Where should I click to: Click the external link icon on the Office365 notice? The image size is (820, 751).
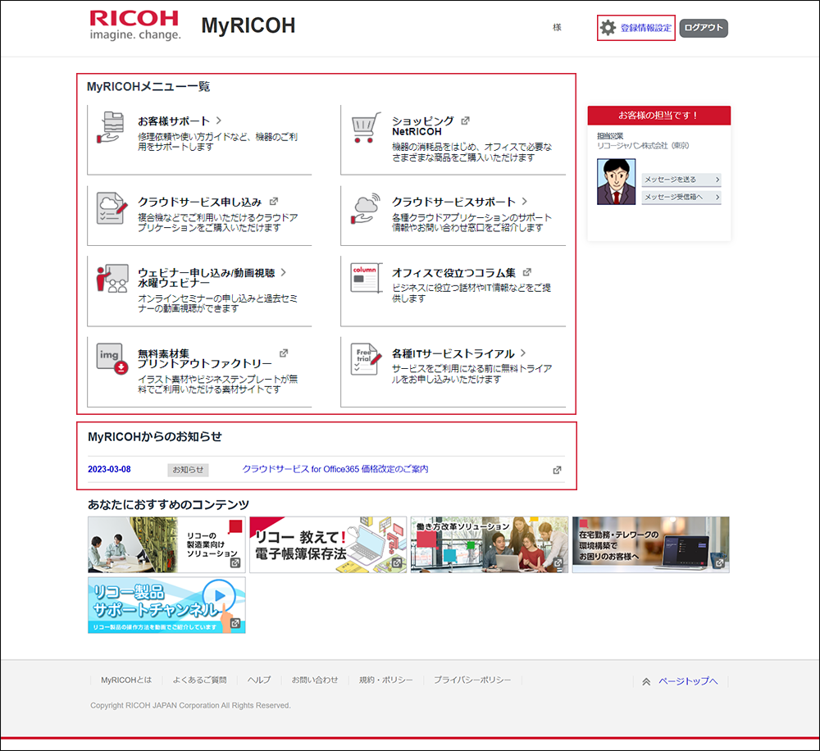pyautogui.click(x=557, y=470)
